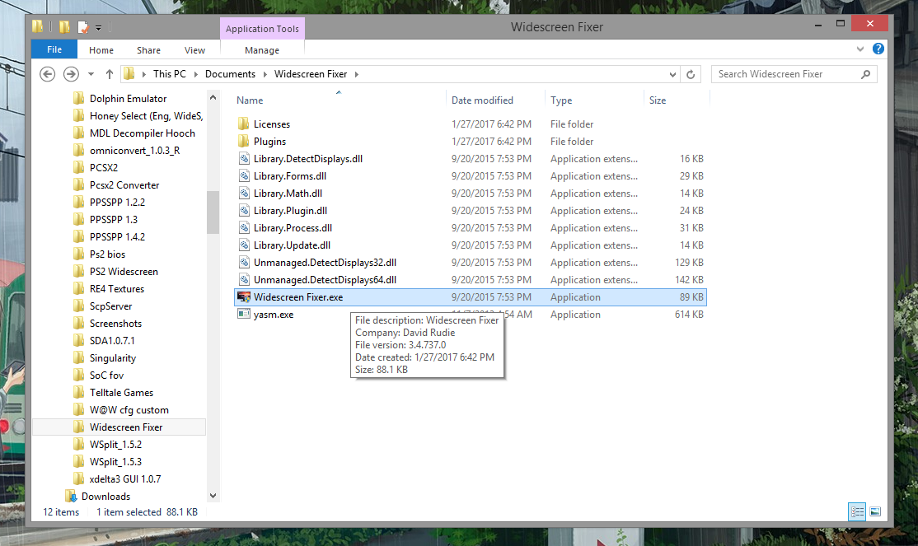Click the search magnifier icon

866,74
